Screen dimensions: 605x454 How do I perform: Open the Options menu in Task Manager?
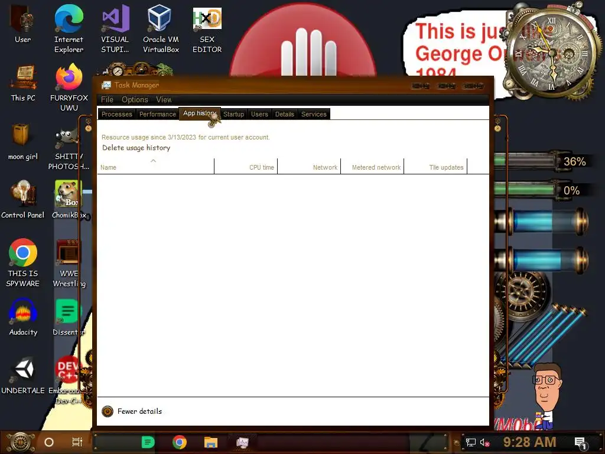[135, 99]
